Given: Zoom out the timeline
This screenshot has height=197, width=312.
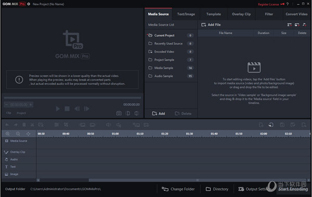Looking at the screenshot, I should pyautogui.click(x=18, y=134).
